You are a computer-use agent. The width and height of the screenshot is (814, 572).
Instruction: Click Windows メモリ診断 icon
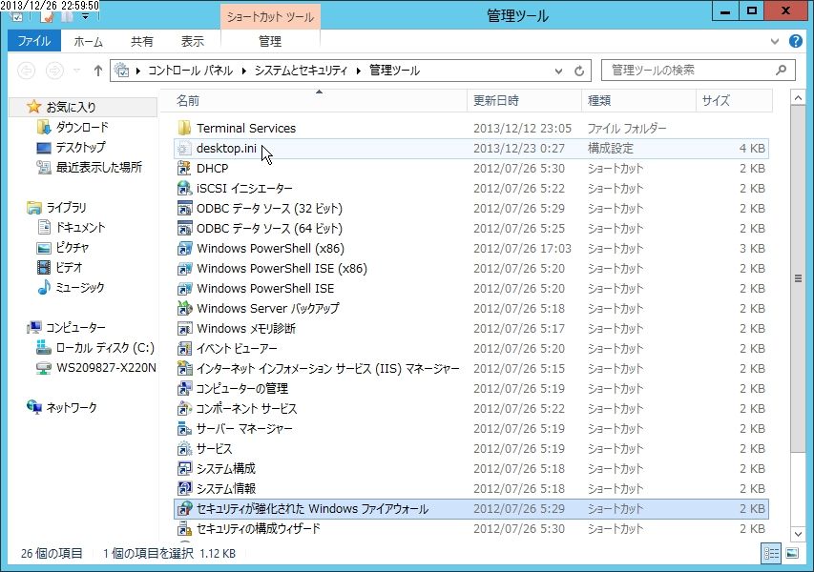tap(184, 329)
